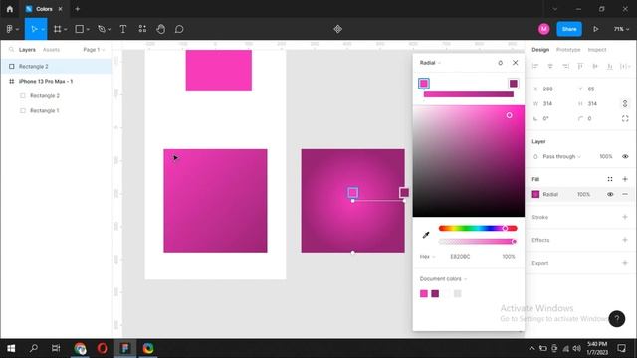
Task: Toggle independent corner radius
Action: point(625,118)
